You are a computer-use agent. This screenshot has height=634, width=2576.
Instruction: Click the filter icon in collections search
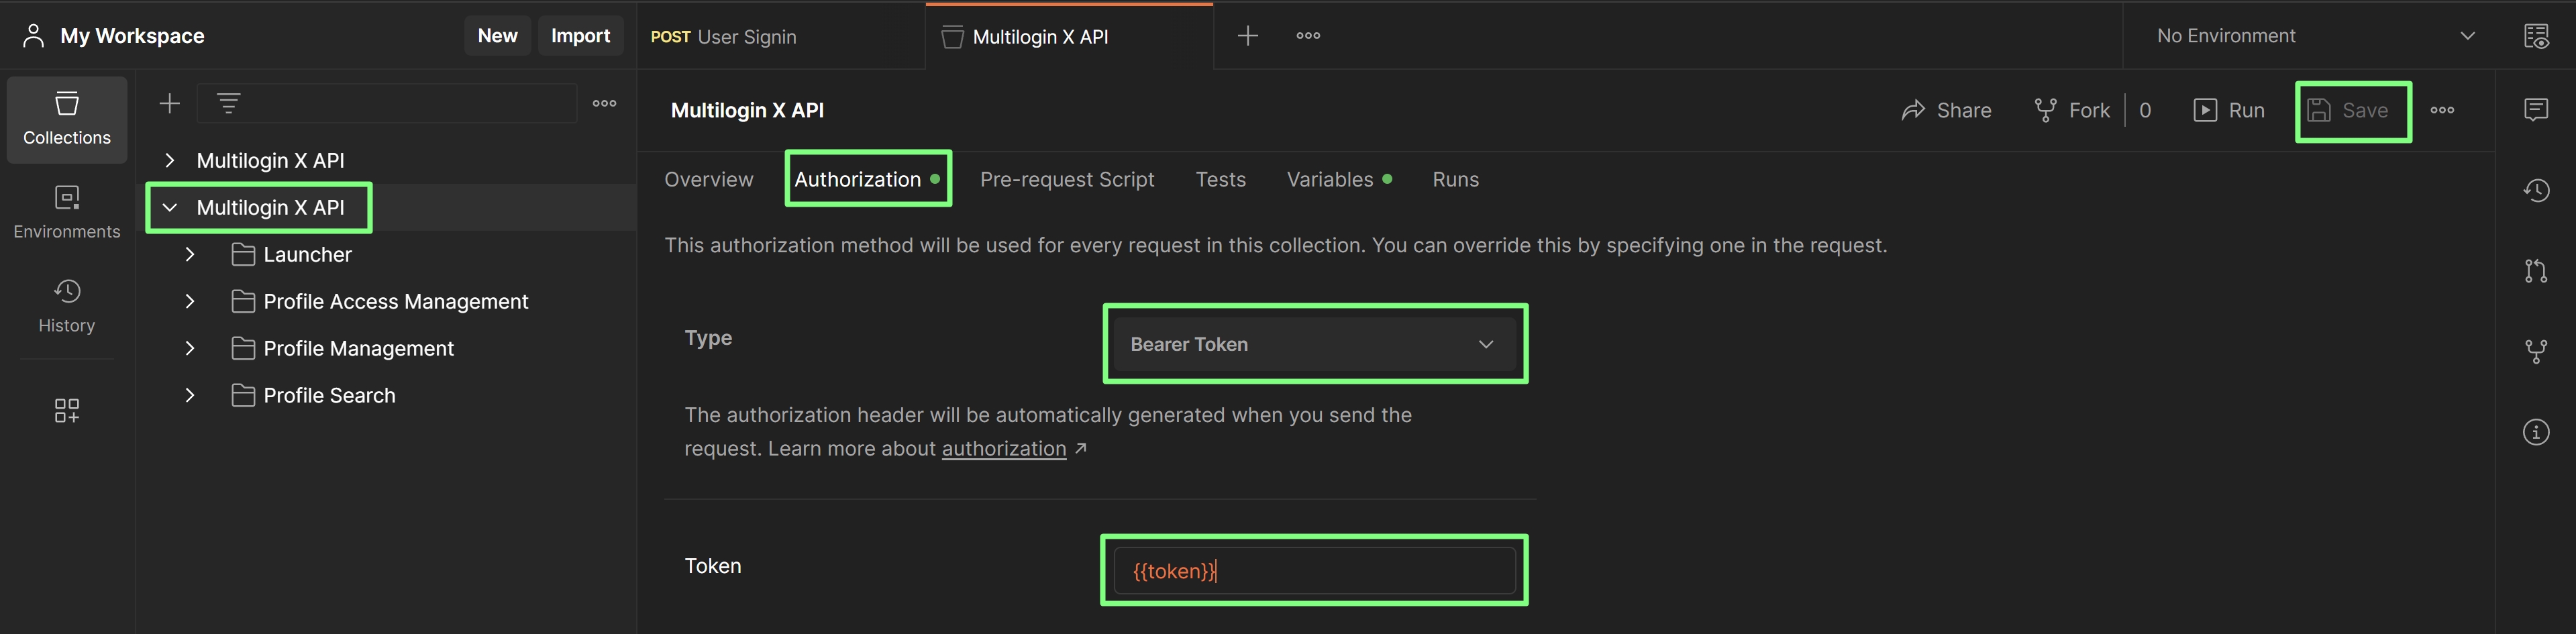click(229, 103)
